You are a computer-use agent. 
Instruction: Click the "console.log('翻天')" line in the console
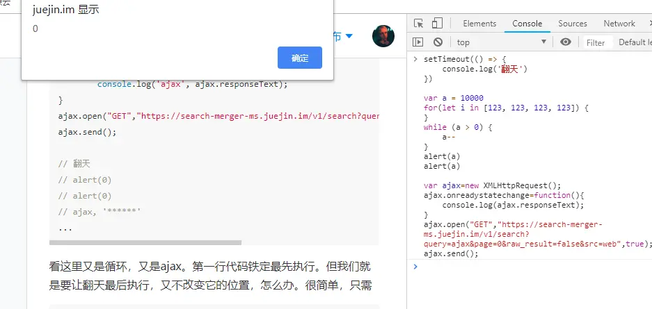485,69
